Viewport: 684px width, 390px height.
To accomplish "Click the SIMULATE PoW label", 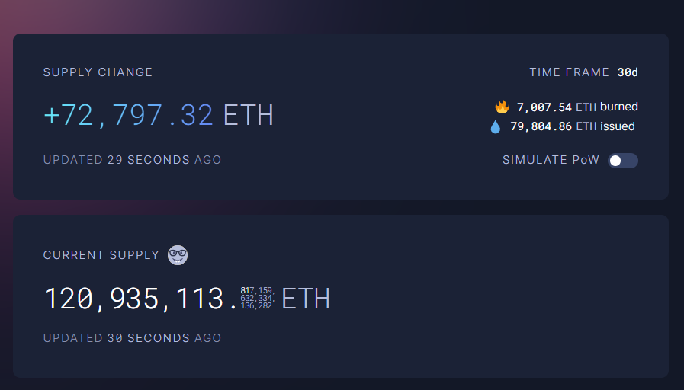I will point(551,160).
